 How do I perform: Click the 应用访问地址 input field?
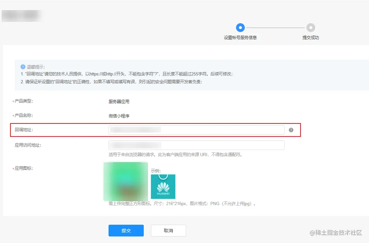tap(197, 145)
